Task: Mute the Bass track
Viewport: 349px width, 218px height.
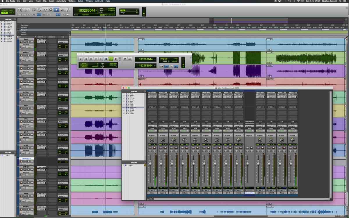Action: (31, 41)
